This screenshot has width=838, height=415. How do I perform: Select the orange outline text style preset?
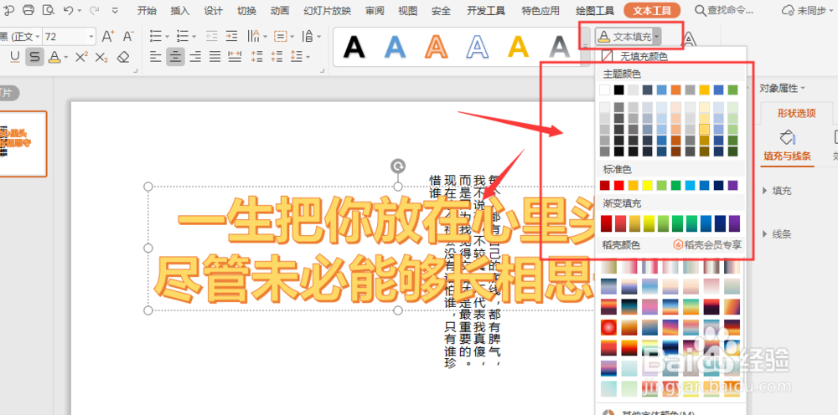pyautogui.click(x=436, y=47)
